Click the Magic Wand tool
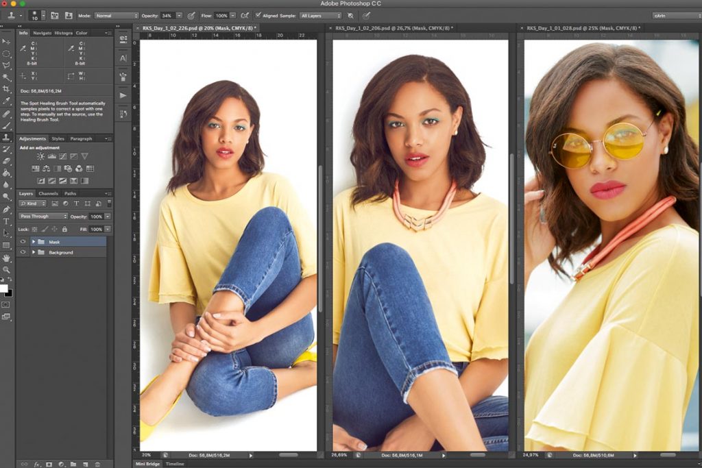The height and width of the screenshot is (468, 702). [6, 77]
